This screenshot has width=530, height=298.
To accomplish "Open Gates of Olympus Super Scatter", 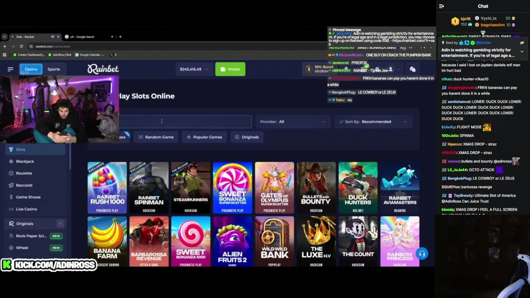I will tap(275, 187).
